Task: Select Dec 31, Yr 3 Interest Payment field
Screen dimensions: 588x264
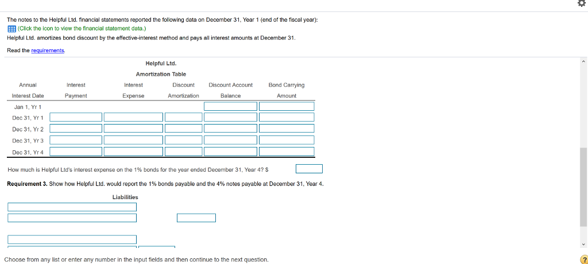Action: click(76, 140)
